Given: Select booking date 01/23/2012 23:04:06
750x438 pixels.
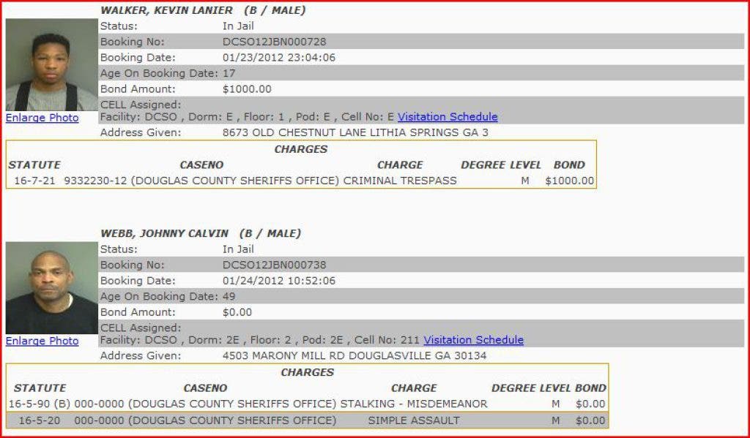Looking at the screenshot, I should (278, 58).
